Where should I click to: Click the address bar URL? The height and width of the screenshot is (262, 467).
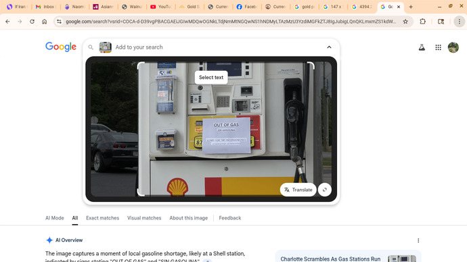[x=231, y=22]
